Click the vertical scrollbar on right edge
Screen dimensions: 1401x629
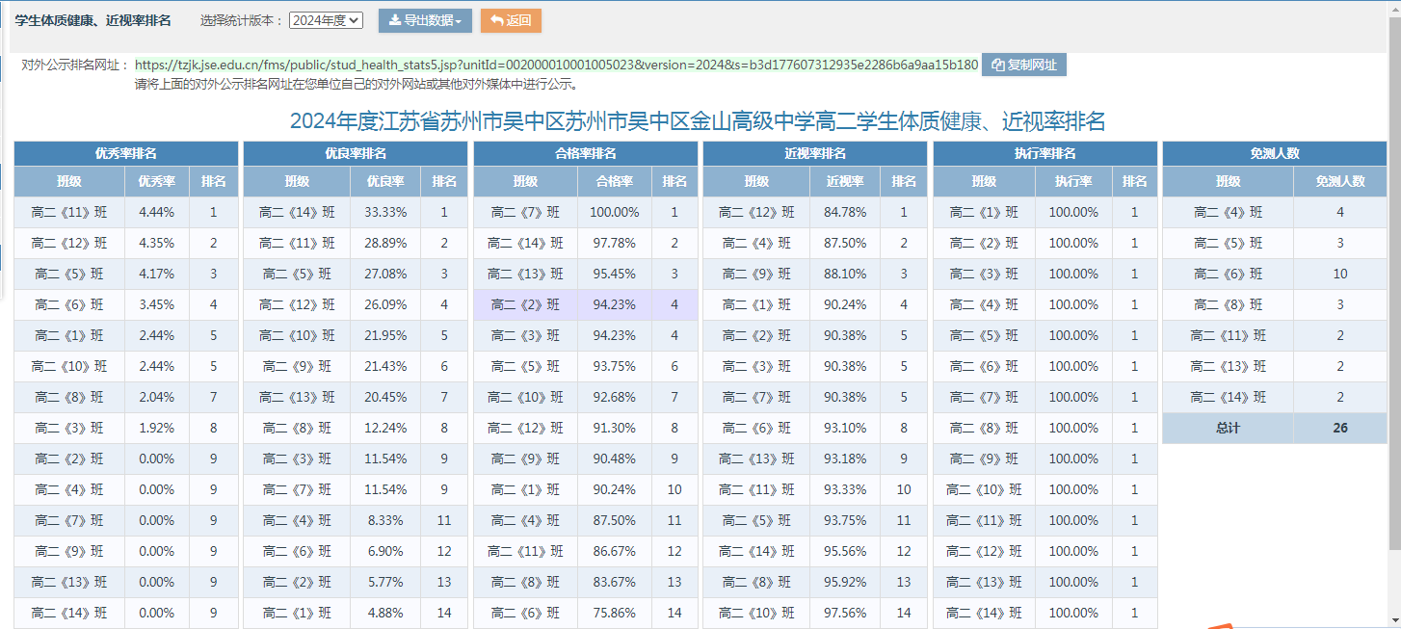pos(1393,289)
